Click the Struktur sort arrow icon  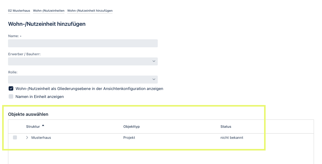43,126
